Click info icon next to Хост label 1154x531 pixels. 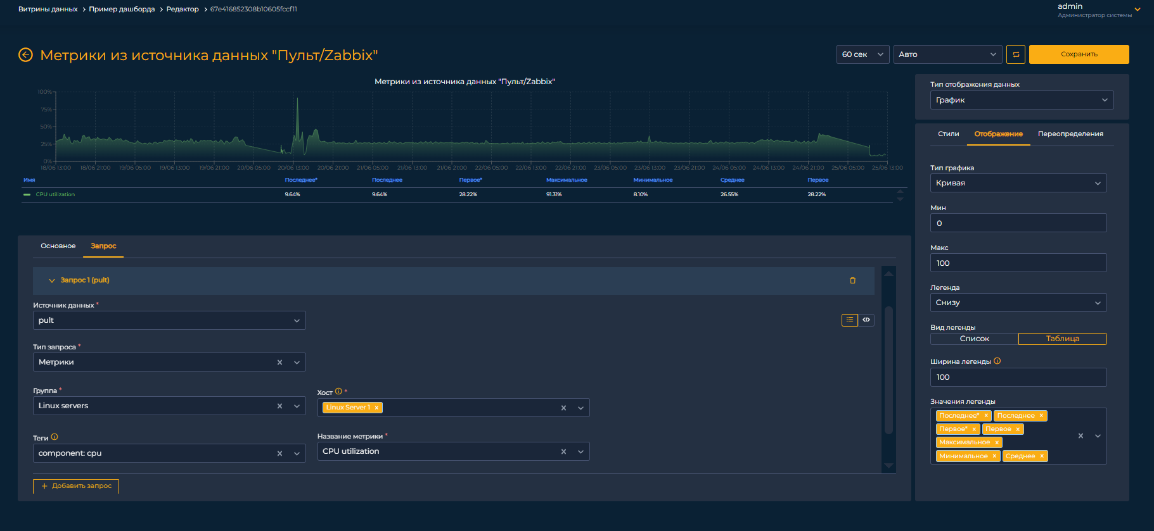coord(338,392)
